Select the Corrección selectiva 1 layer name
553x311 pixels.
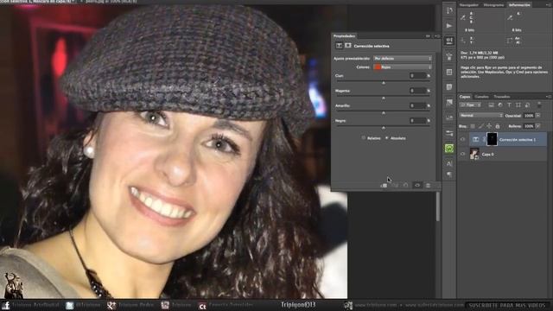518,140
